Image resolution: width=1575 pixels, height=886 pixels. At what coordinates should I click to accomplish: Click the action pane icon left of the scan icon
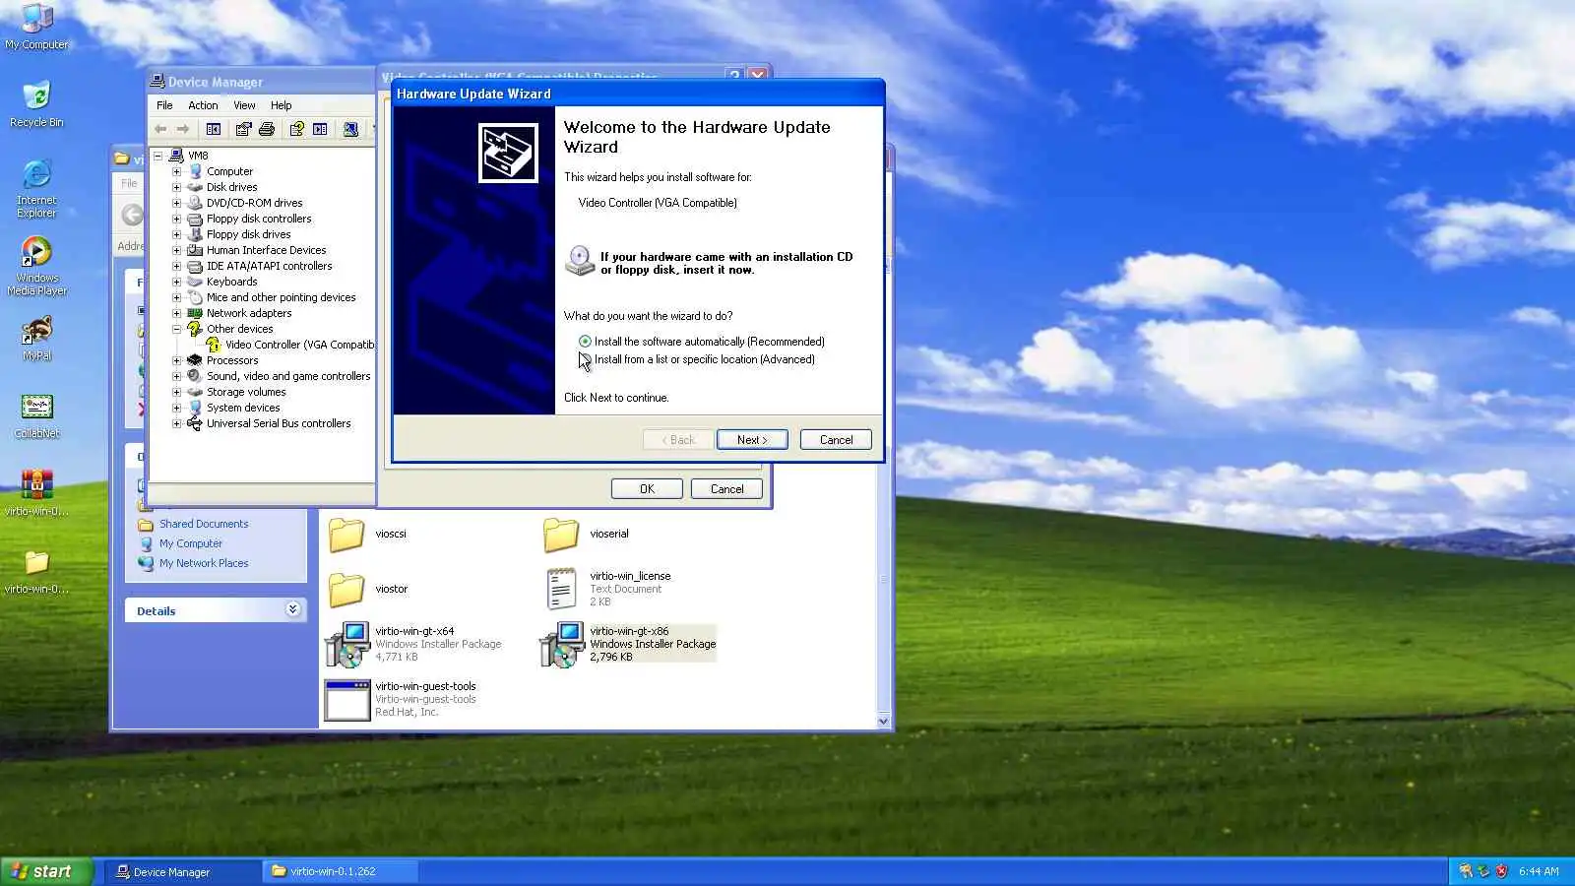click(x=320, y=129)
